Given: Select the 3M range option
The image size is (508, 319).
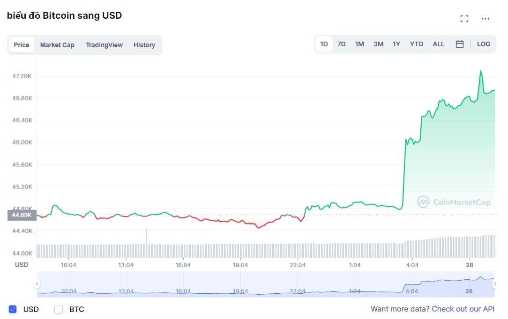Looking at the screenshot, I should 378,43.
